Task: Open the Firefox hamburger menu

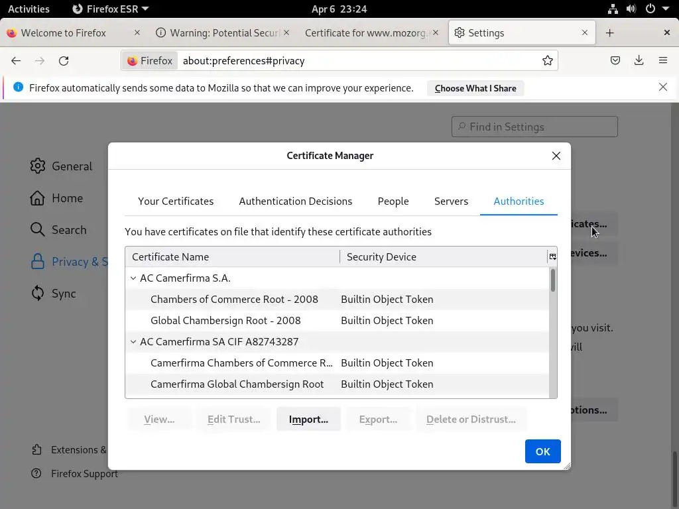Action: 662,61
